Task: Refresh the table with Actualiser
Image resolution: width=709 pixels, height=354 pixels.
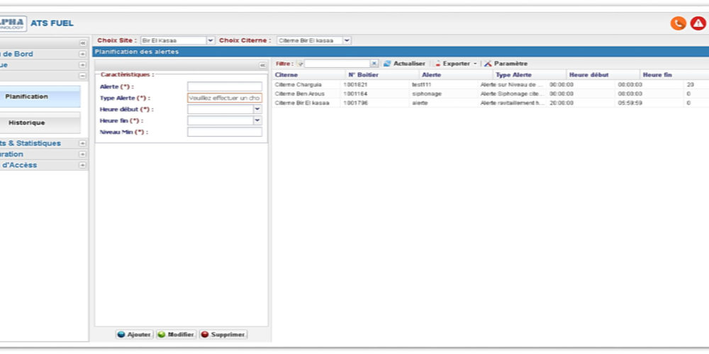Action: [x=404, y=64]
